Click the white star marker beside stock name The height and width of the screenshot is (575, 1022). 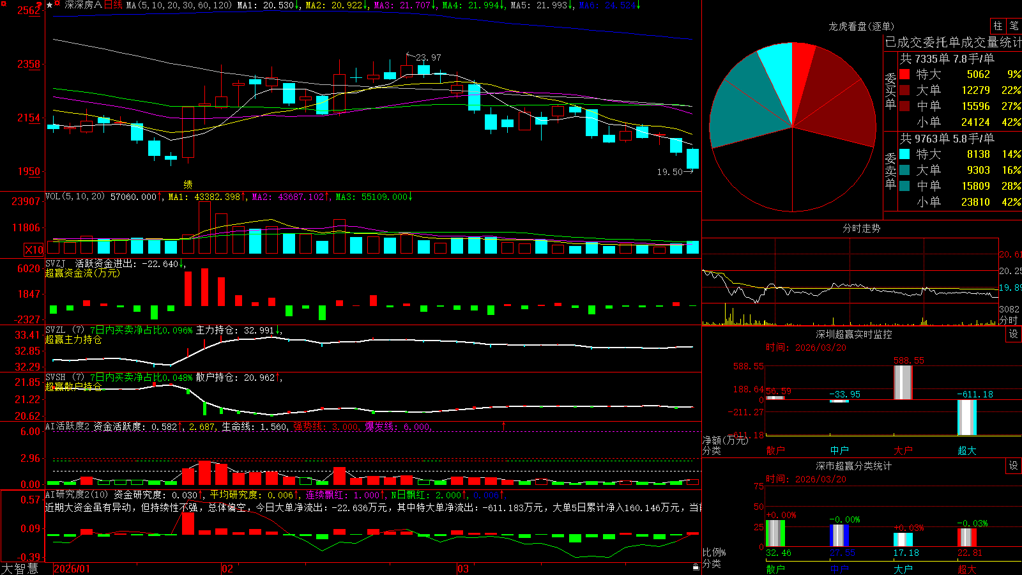50,5
